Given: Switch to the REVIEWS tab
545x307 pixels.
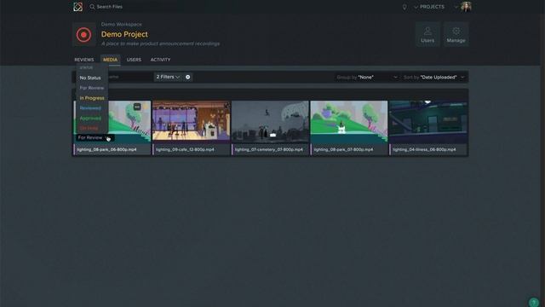Looking at the screenshot, I should click(84, 60).
